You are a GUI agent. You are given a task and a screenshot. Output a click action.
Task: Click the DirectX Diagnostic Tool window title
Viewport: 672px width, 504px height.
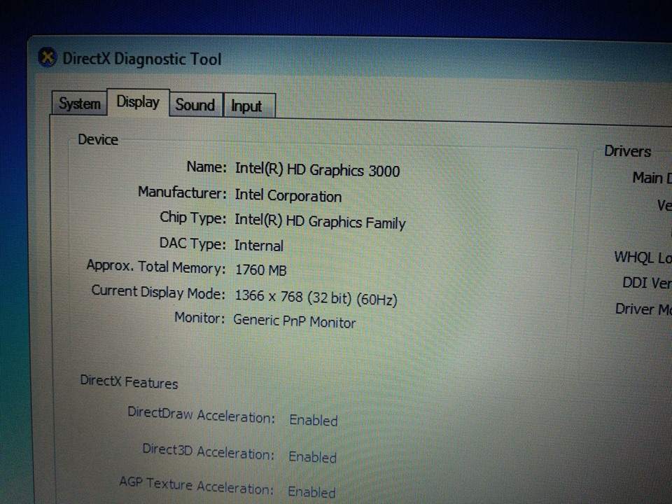point(142,59)
